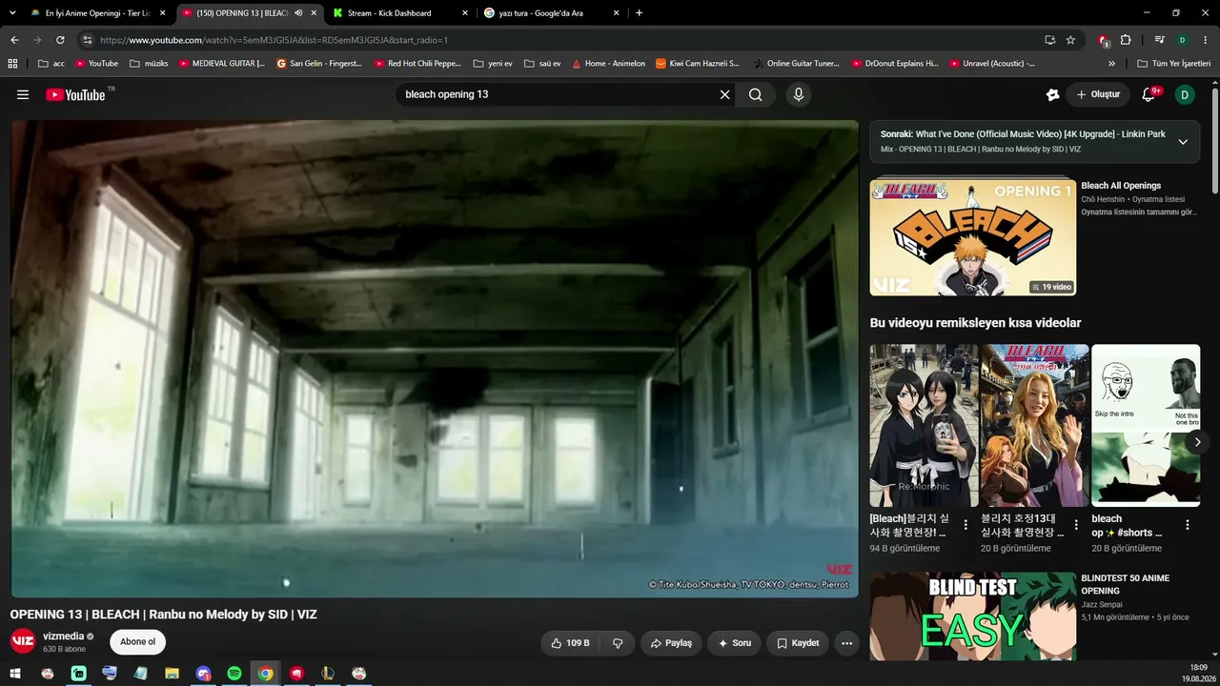
Task: Open 'Oynatma listesinin tamamını gör' link
Action: click(x=1139, y=212)
